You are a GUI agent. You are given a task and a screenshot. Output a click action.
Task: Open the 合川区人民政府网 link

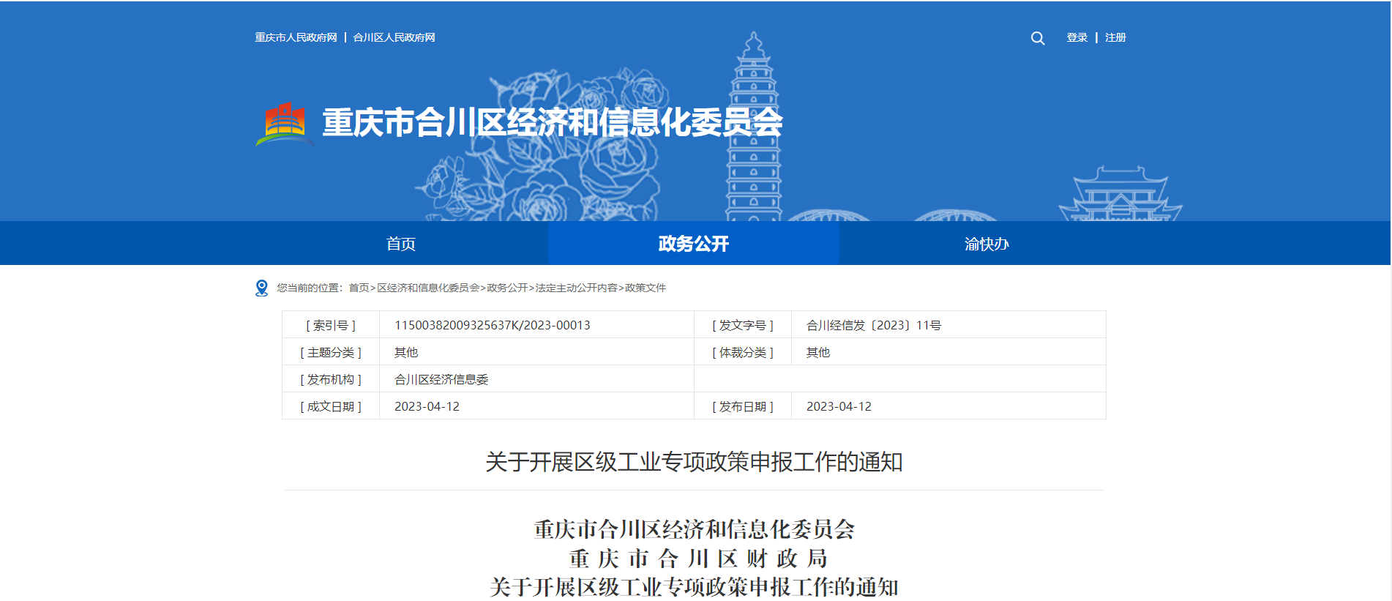point(394,38)
